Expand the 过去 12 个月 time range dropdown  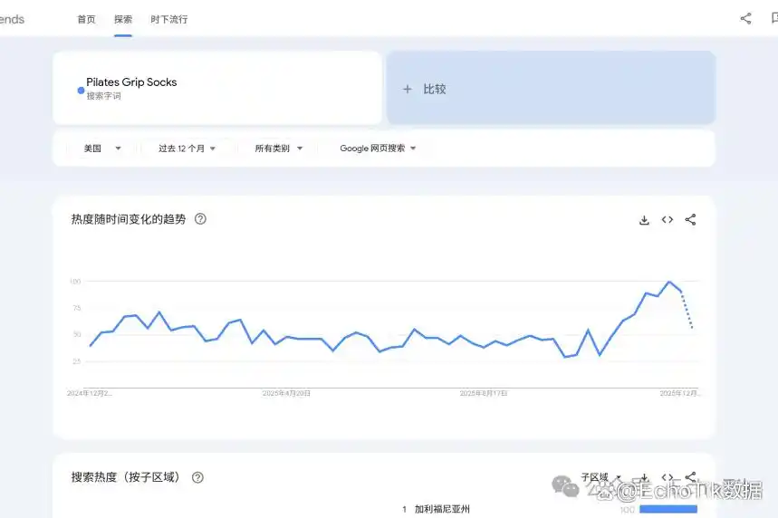click(187, 149)
